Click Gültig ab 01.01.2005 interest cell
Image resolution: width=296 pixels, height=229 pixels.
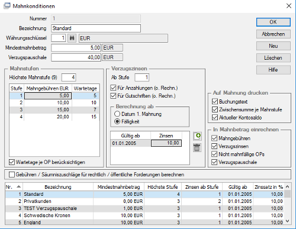point(131,143)
